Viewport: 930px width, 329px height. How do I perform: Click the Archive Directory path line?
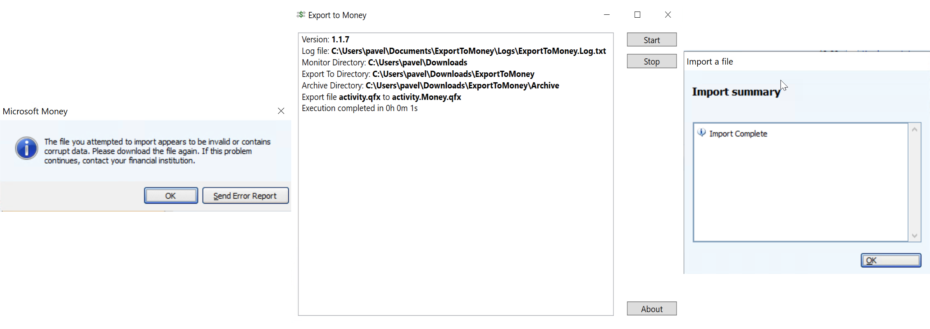pyautogui.click(x=430, y=86)
